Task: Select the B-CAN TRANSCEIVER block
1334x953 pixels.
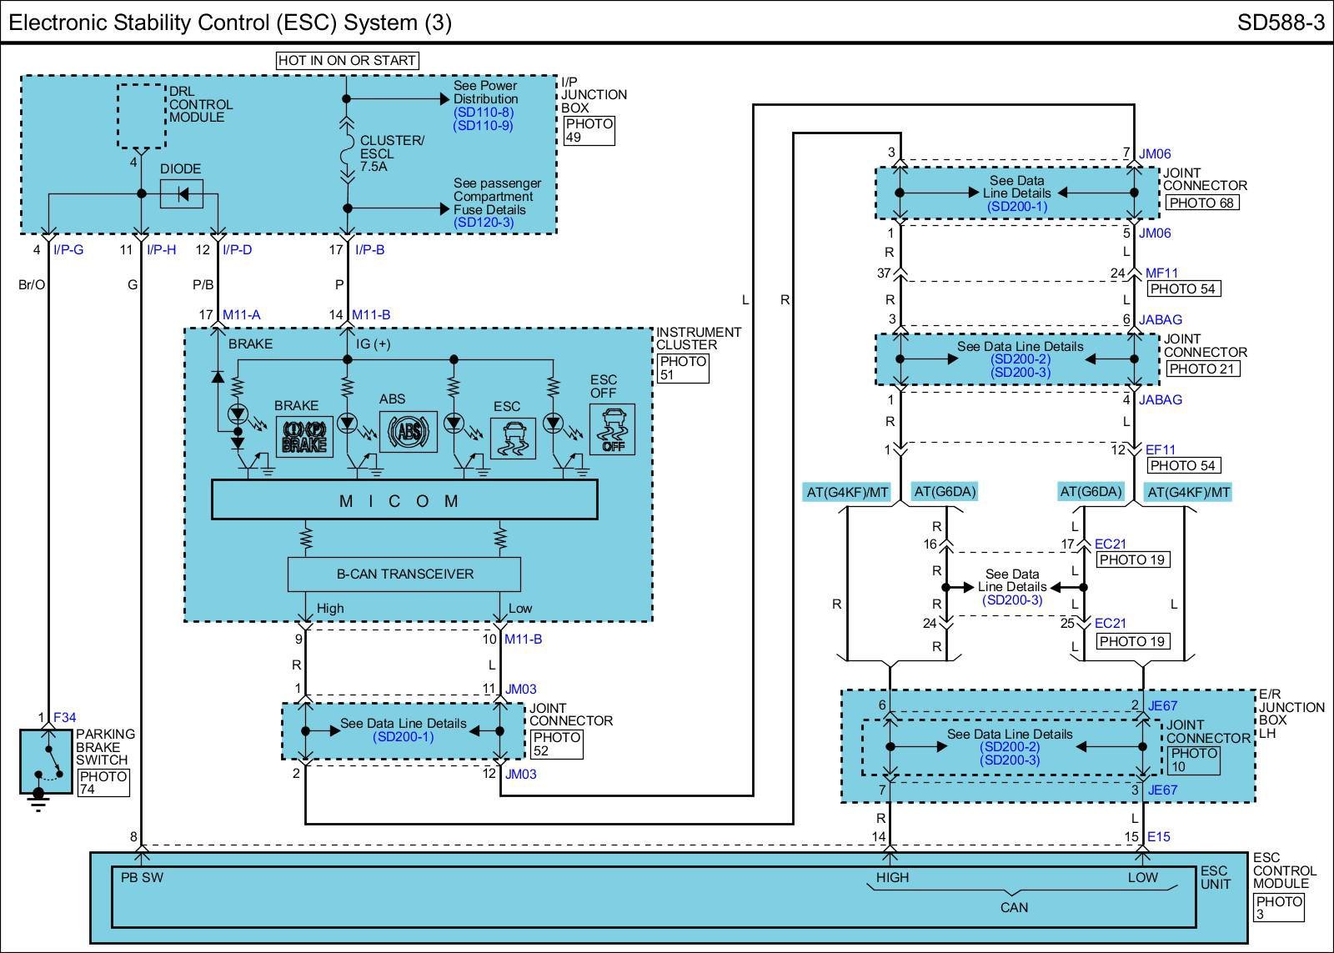Action: tap(404, 574)
